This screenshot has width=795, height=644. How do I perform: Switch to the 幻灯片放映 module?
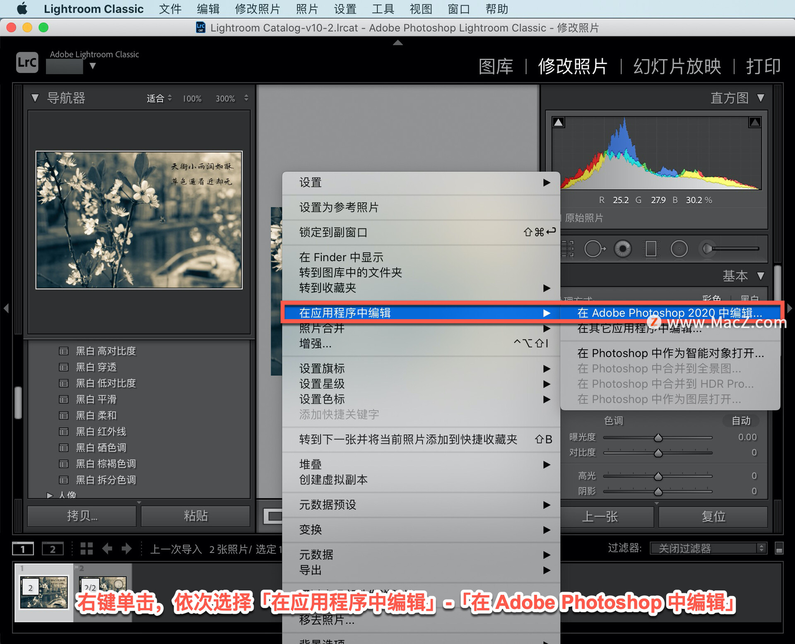[677, 66]
